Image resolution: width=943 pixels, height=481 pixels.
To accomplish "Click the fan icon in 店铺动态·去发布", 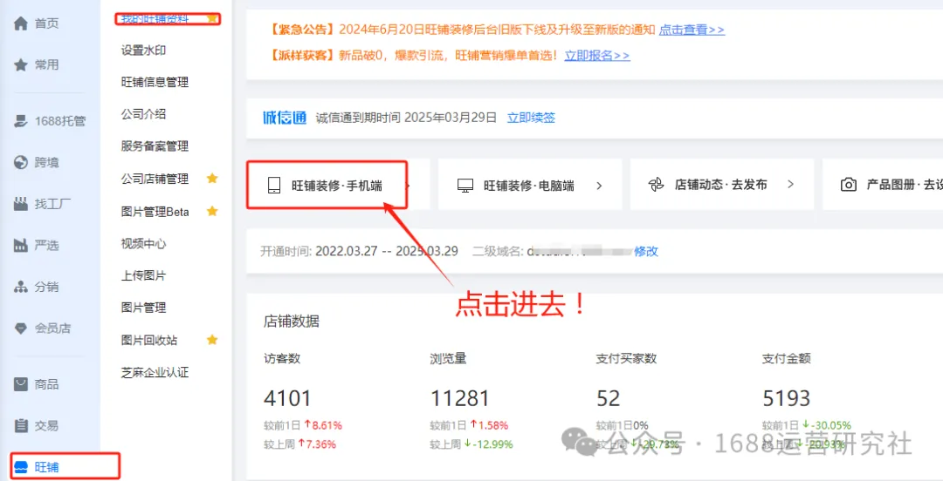I will pos(656,185).
